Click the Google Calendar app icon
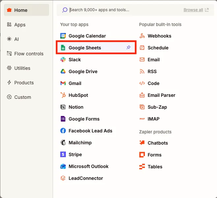Image resolution: width=217 pixels, height=198 pixels. [x=63, y=36]
